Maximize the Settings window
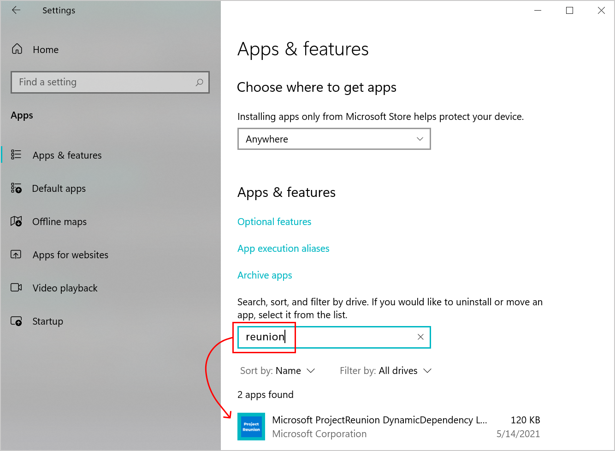 [569, 10]
